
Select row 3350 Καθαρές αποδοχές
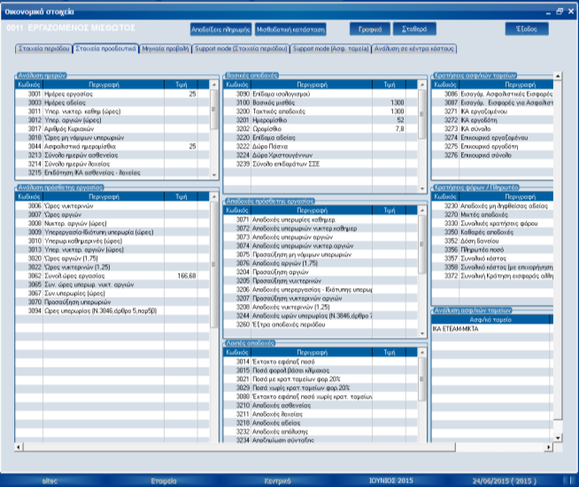tap(492, 232)
